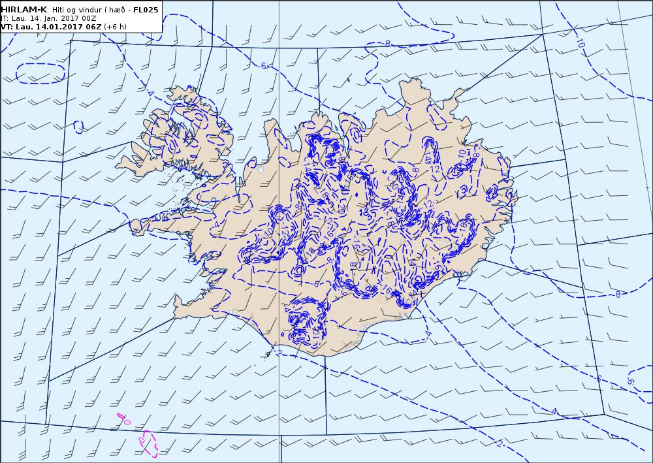Click the small closed dashed oval contour in the top-left sea

pos(40,74)
